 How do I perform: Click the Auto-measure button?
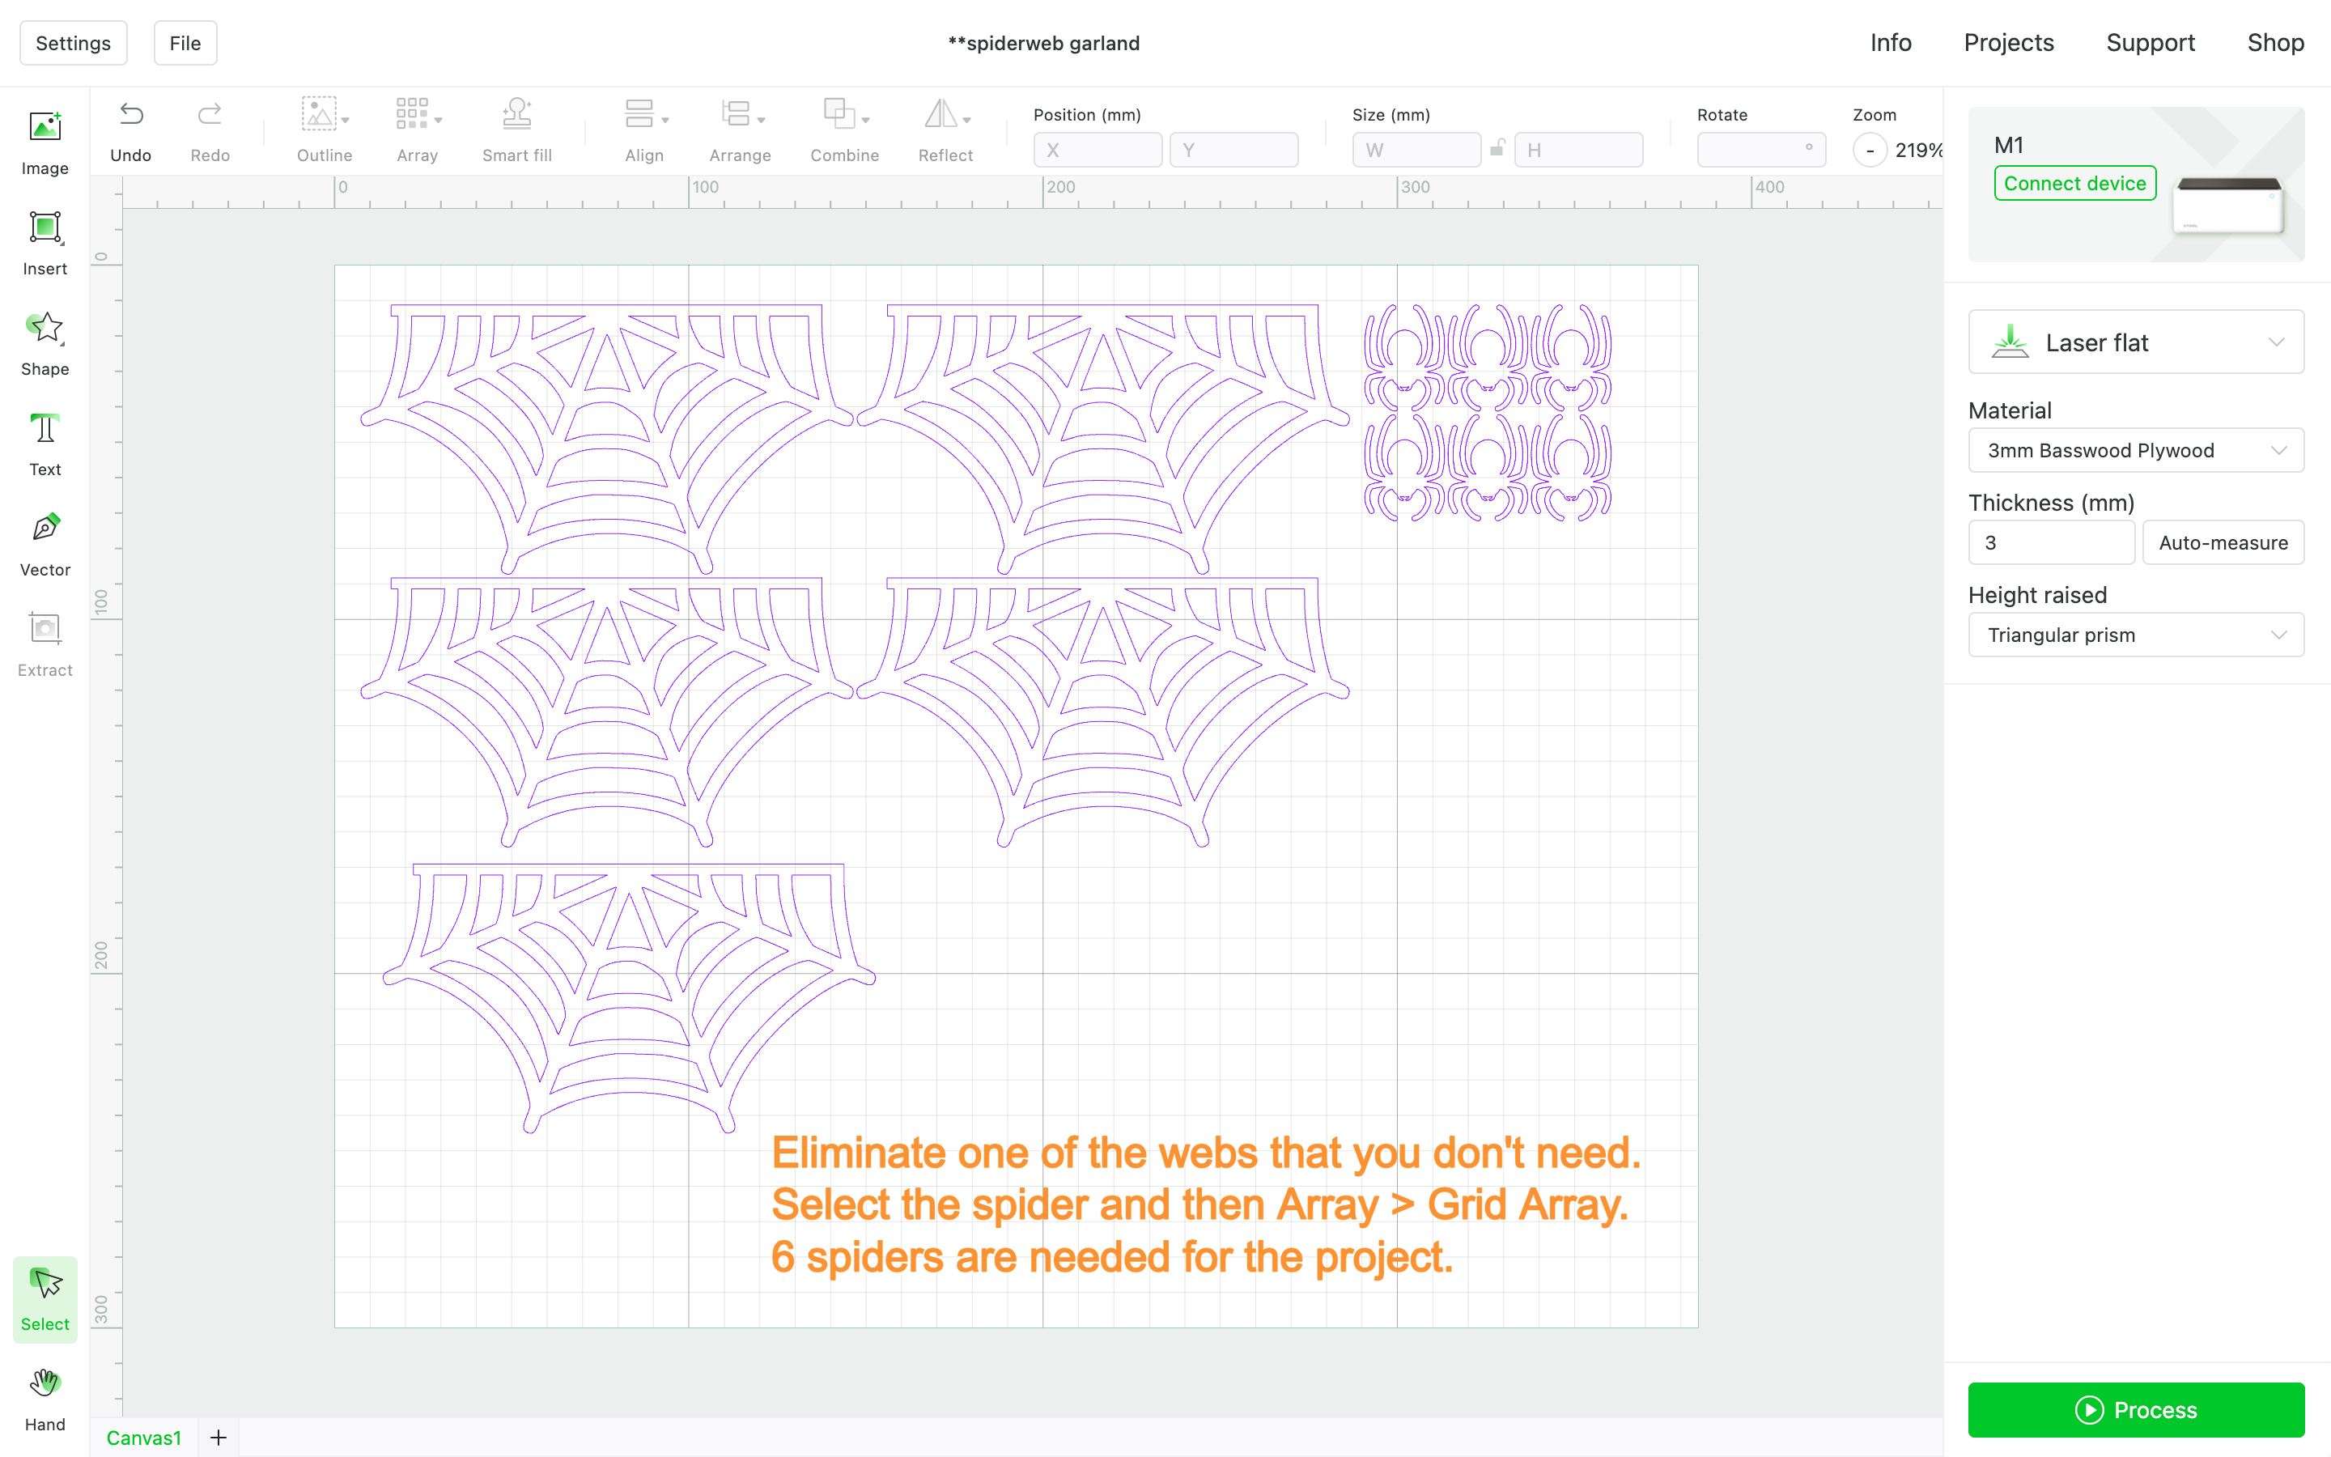[x=2223, y=542]
